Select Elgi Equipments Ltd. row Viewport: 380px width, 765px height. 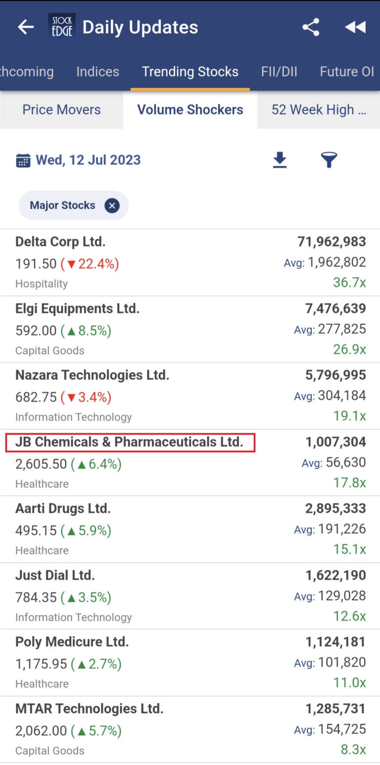coord(77,308)
